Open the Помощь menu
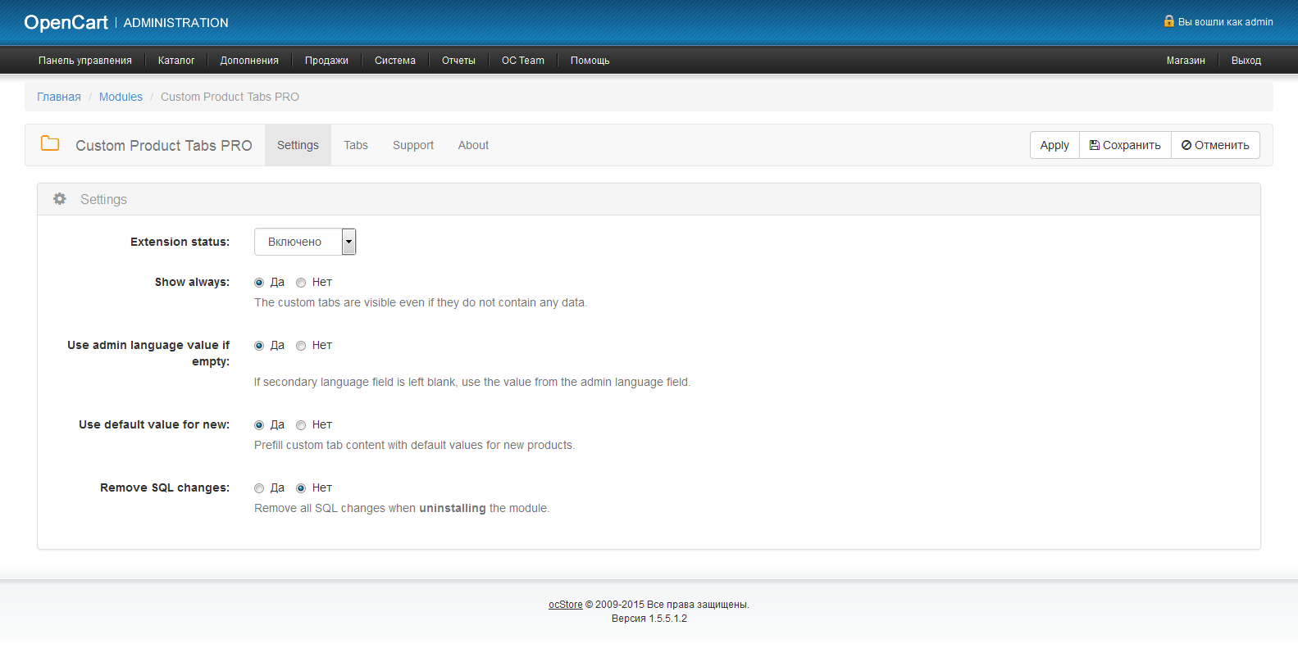 coord(590,61)
